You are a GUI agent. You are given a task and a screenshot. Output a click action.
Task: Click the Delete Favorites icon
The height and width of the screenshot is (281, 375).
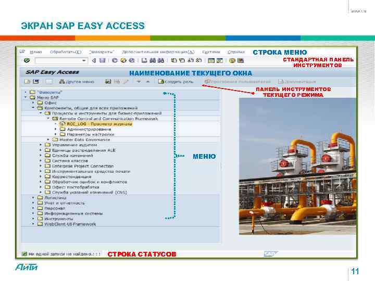tap(117, 82)
